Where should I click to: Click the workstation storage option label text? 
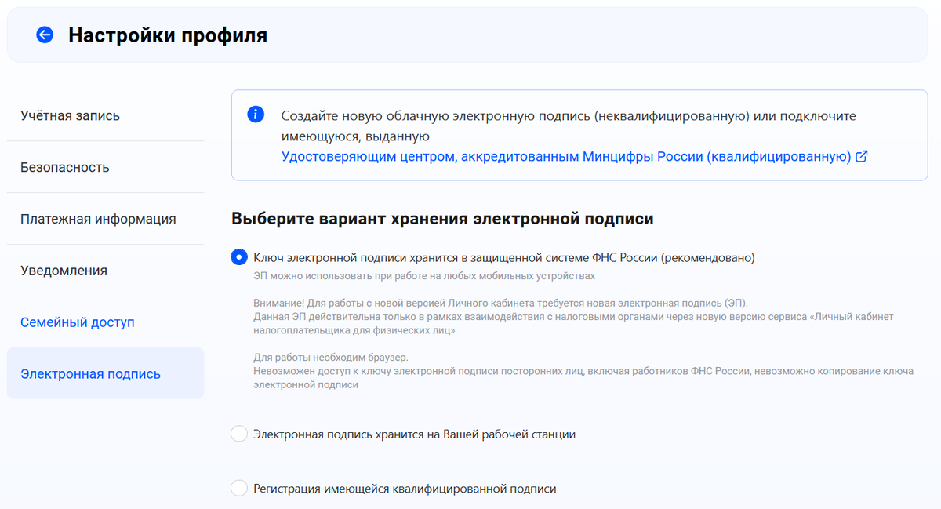point(416,433)
